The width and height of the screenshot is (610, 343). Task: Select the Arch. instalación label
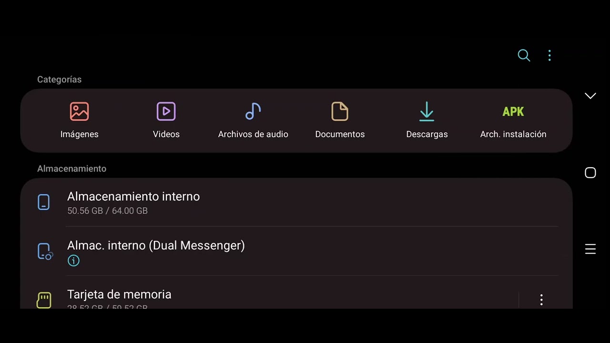[513, 134]
